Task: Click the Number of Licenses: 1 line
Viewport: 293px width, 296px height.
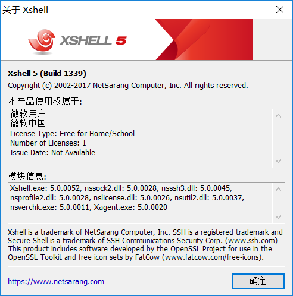Action: click(48, 143)
